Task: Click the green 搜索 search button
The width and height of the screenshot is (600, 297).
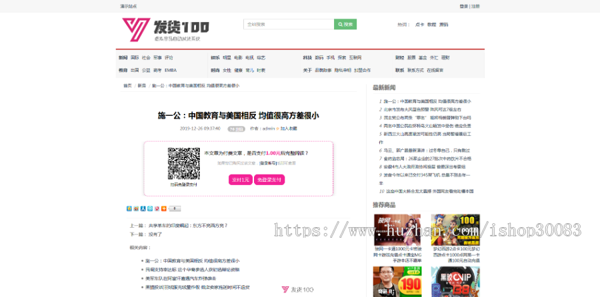Action: pos(345,25)
